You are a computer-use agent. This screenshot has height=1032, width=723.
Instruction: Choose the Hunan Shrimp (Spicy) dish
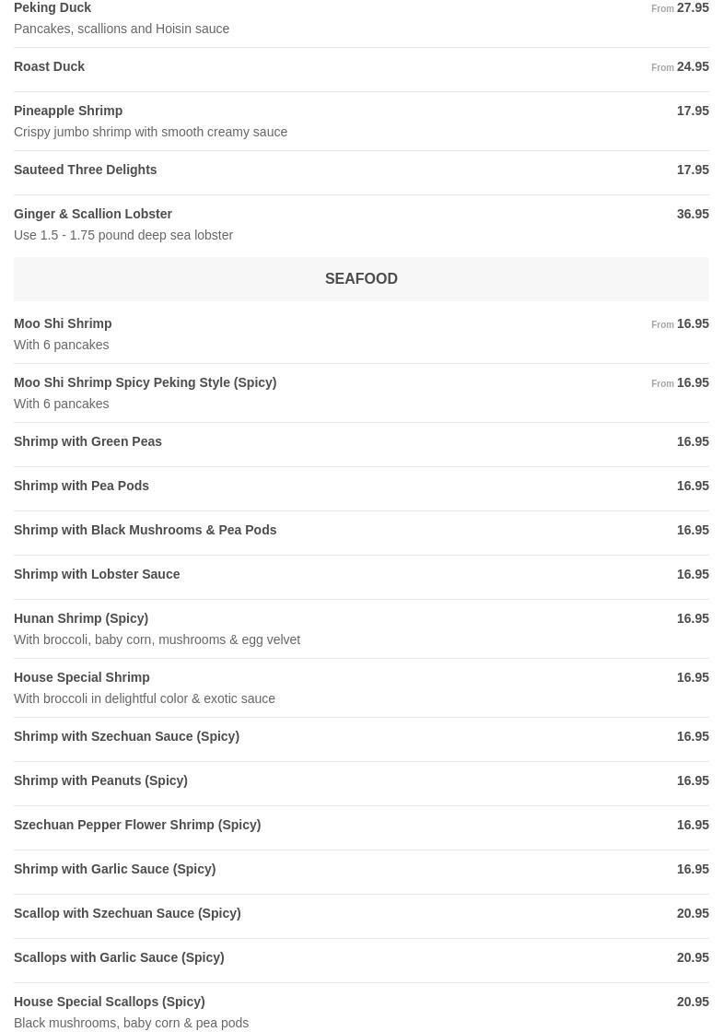81,619
